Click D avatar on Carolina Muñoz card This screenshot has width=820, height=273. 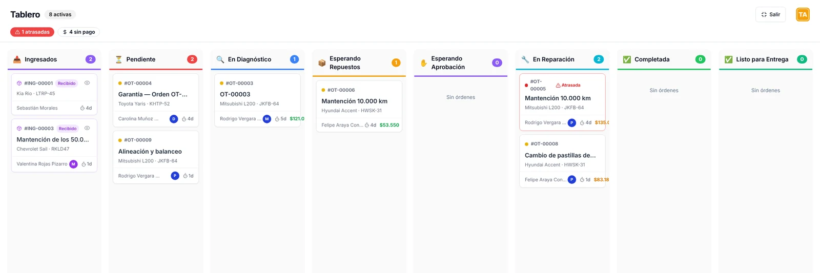174,119
